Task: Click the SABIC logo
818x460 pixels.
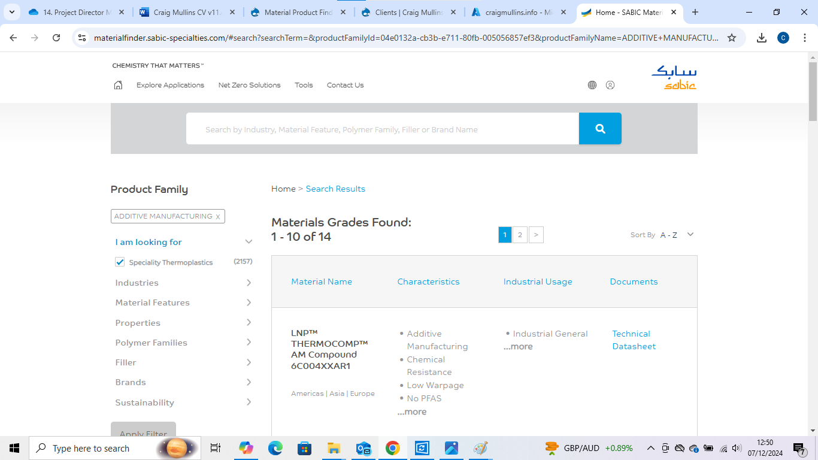Action: point(674,77)
